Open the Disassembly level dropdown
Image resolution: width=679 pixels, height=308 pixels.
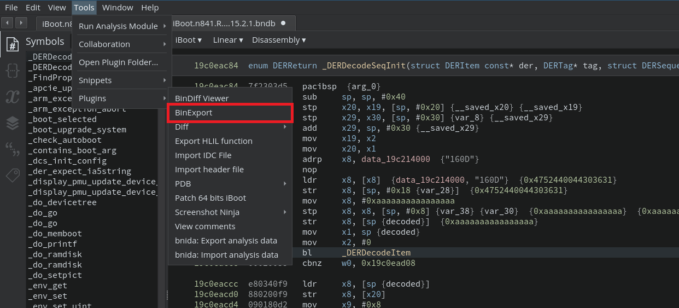[279, 40]
